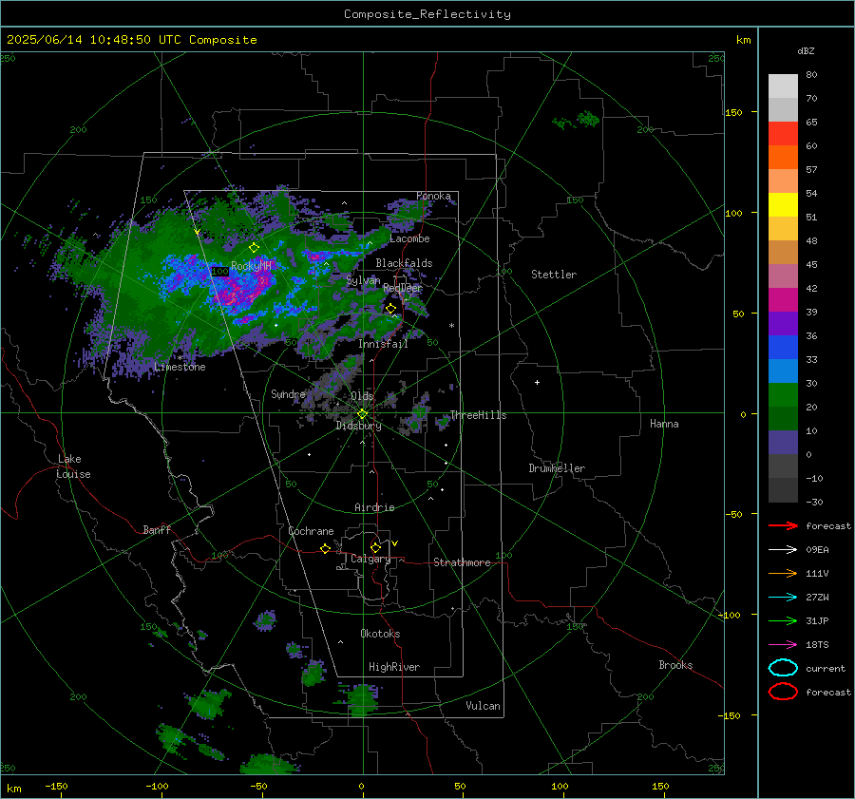Click the ThreeHills label
Screen dimensions: 855x799
(x=478, y=415)
